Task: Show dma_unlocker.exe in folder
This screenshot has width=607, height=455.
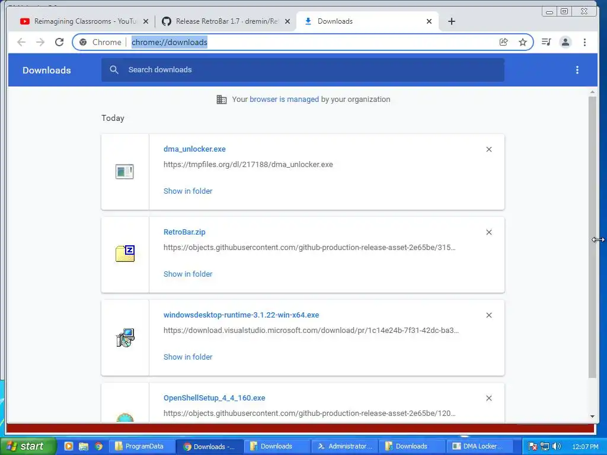Action: click(188, 191)
